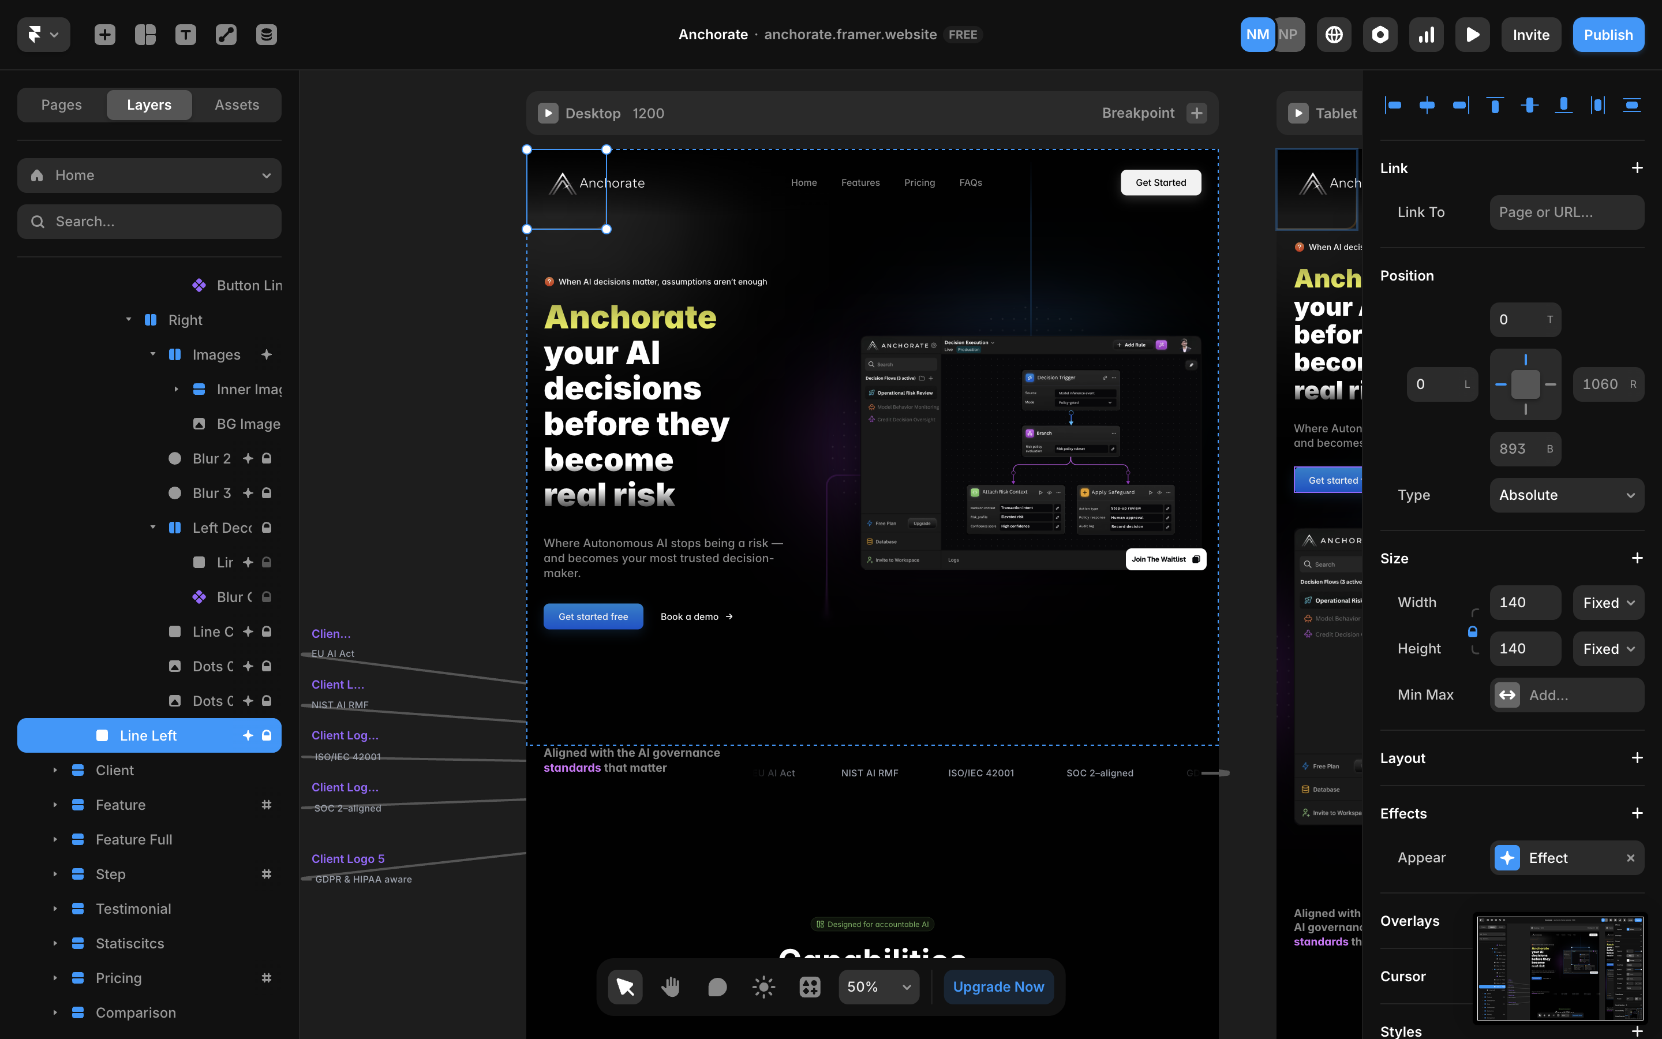Open the Layout tool in top toolbar

[x=145, y=35]
